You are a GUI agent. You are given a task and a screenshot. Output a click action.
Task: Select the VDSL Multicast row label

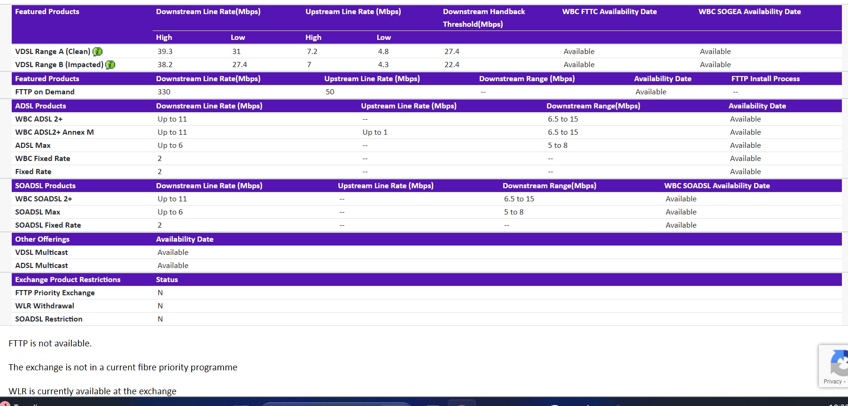[41, 253]
